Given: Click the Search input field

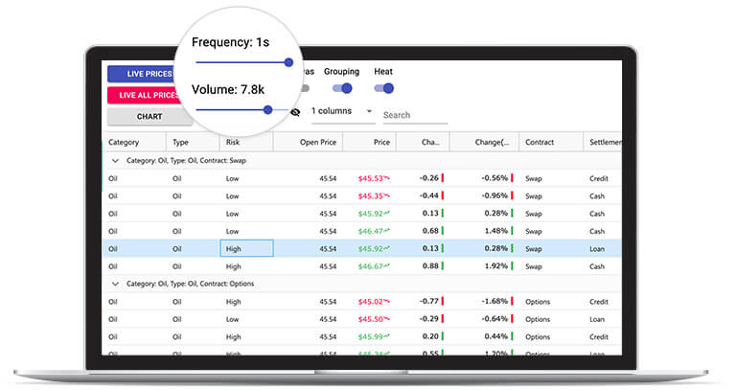Looking at the screenshot, I should click(x=414, y=115).
